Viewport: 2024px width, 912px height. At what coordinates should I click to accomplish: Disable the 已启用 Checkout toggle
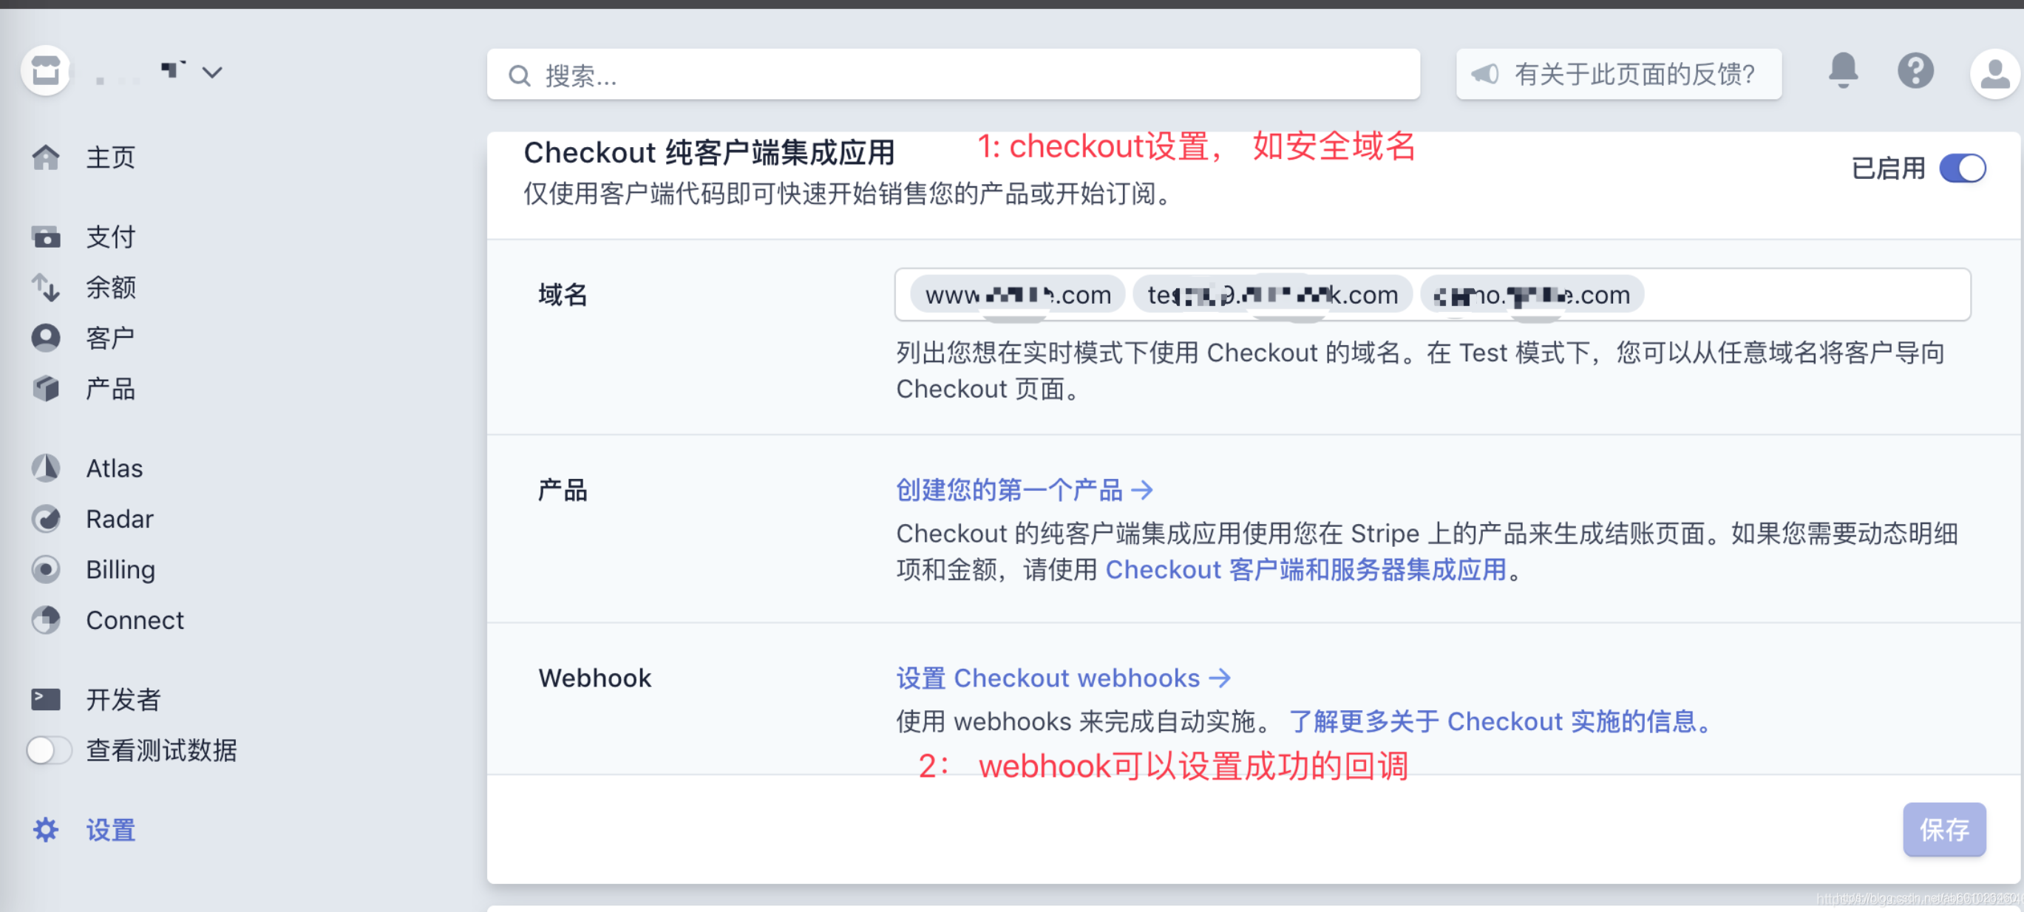pos(1963,167)
